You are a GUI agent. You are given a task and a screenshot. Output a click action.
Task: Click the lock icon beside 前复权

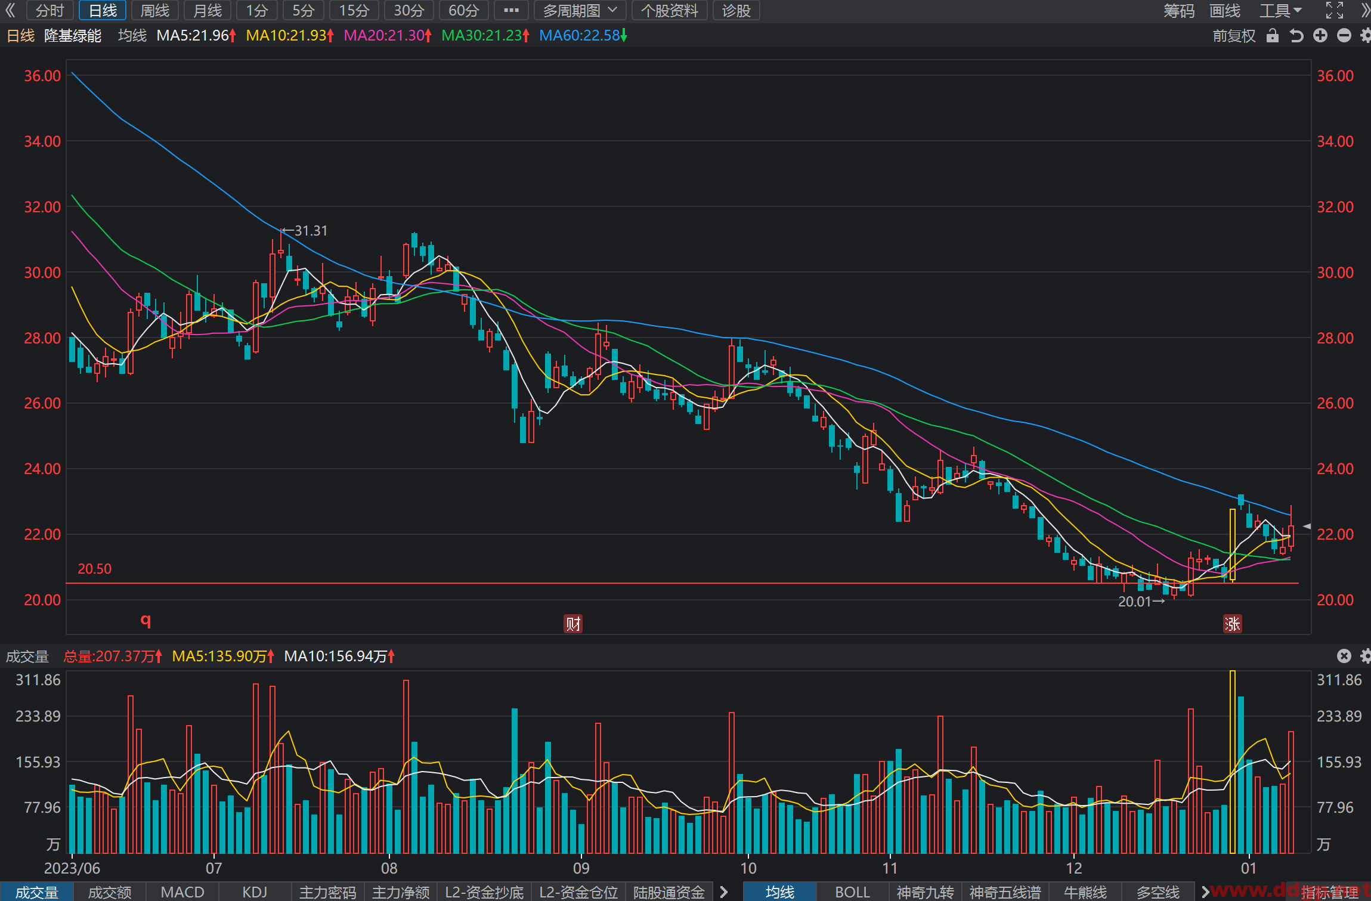click(1272, 36)
